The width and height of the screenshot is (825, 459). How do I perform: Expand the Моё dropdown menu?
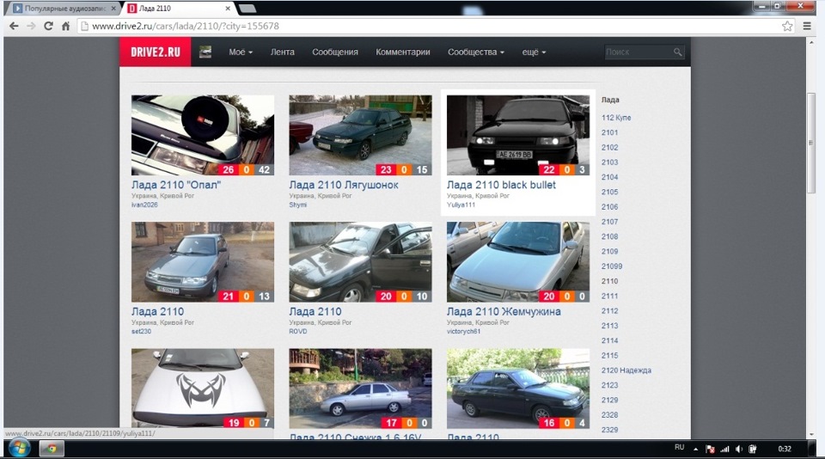pyautogui.click(x=241, y=52)
